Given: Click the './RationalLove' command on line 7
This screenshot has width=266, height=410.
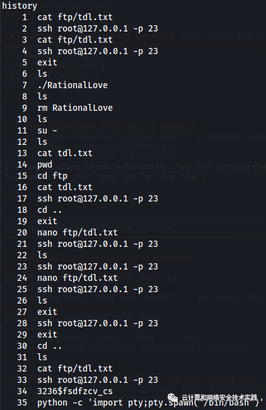Looking at the screenshot, I should 72,85.
